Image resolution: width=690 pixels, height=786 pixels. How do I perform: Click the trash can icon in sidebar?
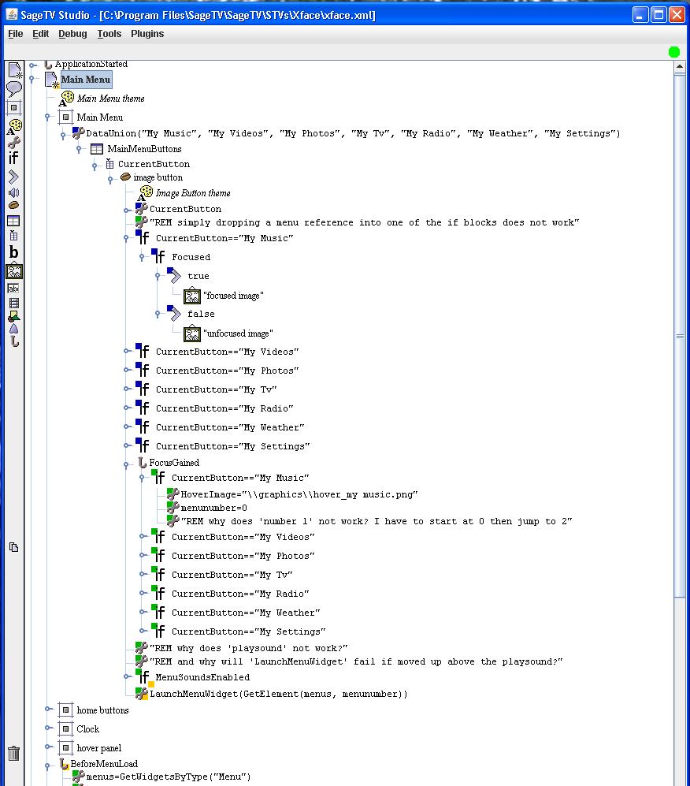click(x=13, y=754)
